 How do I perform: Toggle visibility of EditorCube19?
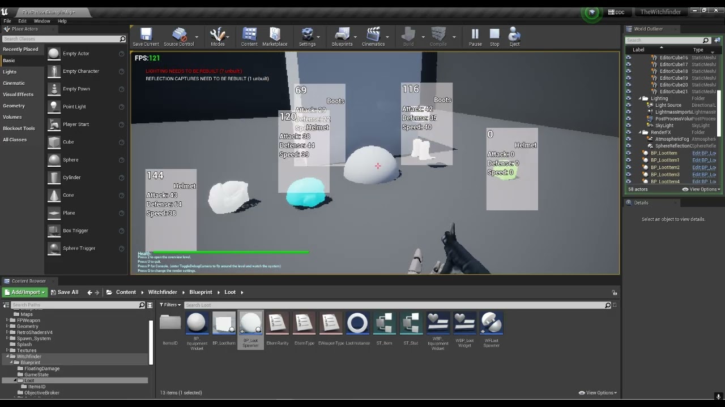[628, 78]
